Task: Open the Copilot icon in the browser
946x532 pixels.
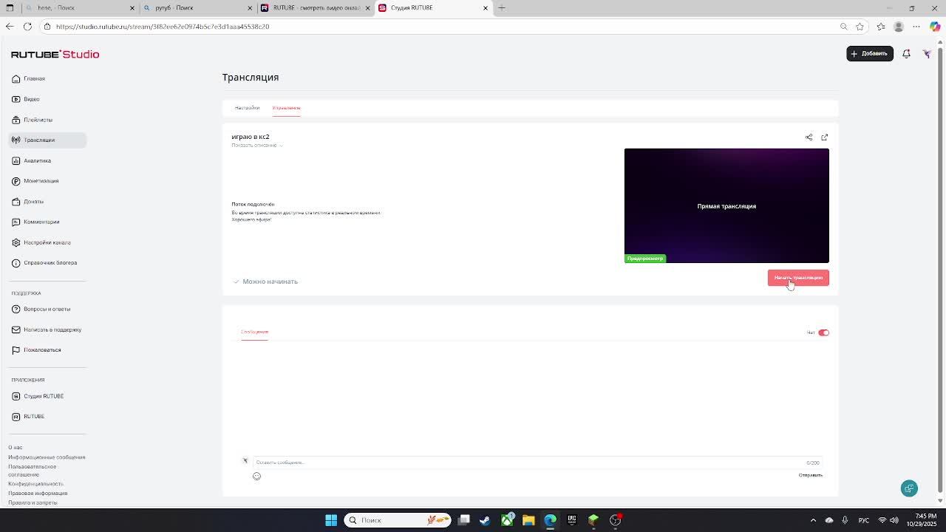Action: (935, 27)
